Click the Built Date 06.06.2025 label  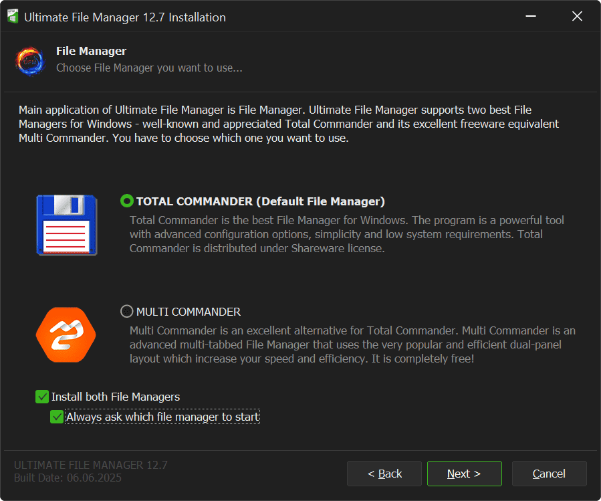pyautogui.click(x=68, y=478)
